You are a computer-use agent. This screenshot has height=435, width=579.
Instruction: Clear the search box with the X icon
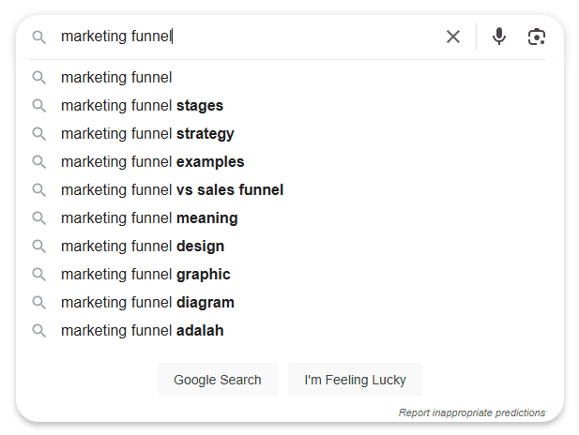[452, 37]
